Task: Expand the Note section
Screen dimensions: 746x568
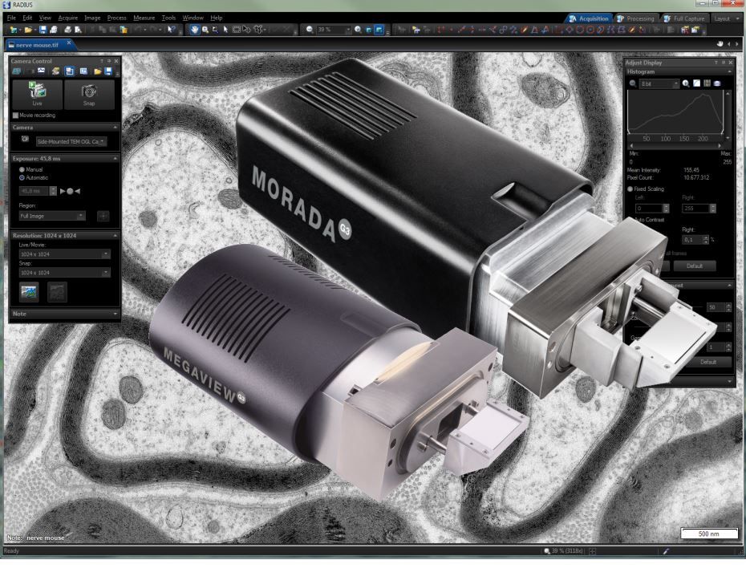Action: 115,314
